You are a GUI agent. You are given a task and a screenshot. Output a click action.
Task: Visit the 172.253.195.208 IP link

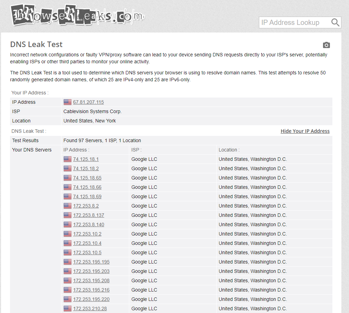(x=91, y=280)
